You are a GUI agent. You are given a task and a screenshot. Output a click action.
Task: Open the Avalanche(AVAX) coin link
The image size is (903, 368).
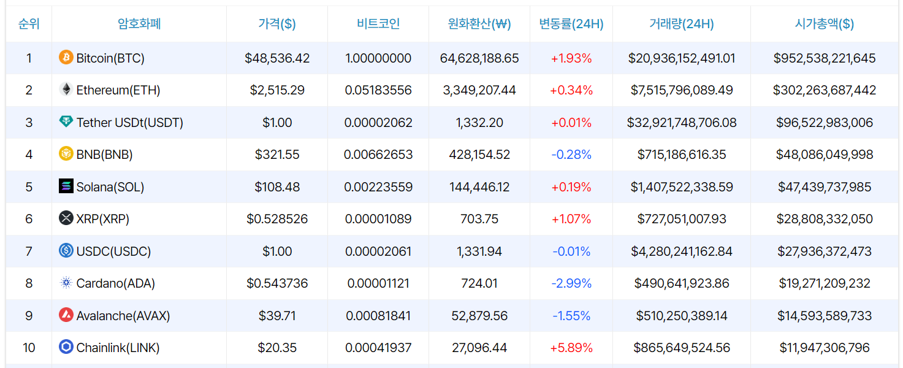coord(123,316)
